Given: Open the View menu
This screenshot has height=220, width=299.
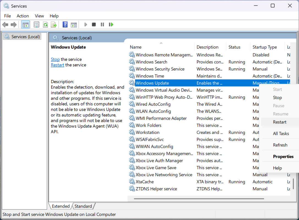Looking at the screenshot, I should tap(39, 16).
